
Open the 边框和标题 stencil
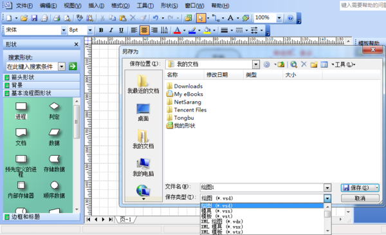(42, 217)
